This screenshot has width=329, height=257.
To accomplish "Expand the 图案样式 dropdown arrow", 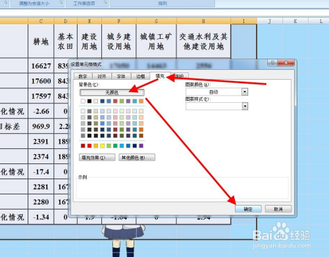I will (x=245, y=106).
